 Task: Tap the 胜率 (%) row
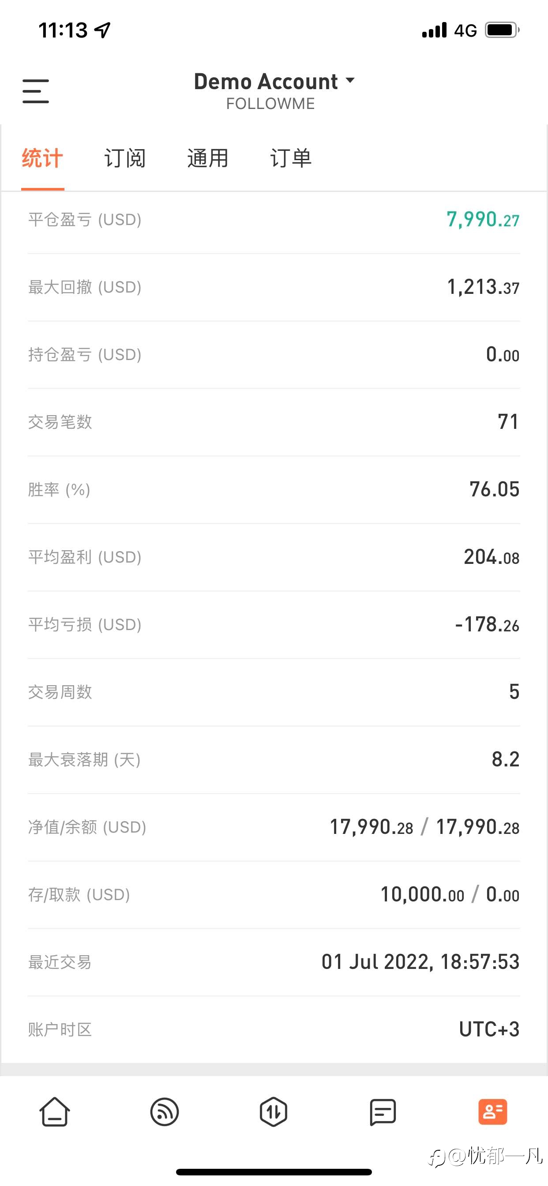274,489
